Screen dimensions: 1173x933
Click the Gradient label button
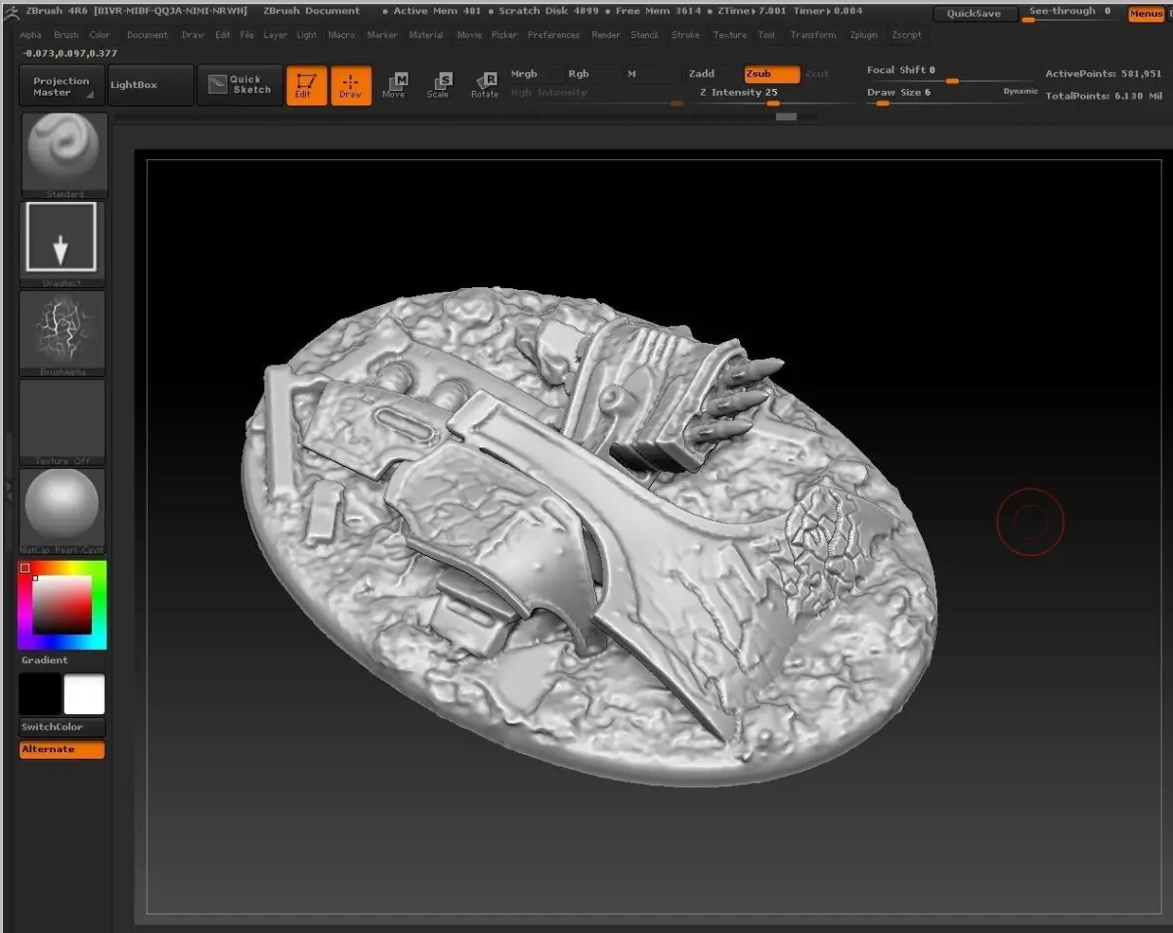45,660
